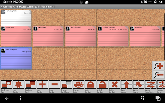Select the Working Title synopsis card
This screenshot has width=165, height=103.
click(16, 18)
